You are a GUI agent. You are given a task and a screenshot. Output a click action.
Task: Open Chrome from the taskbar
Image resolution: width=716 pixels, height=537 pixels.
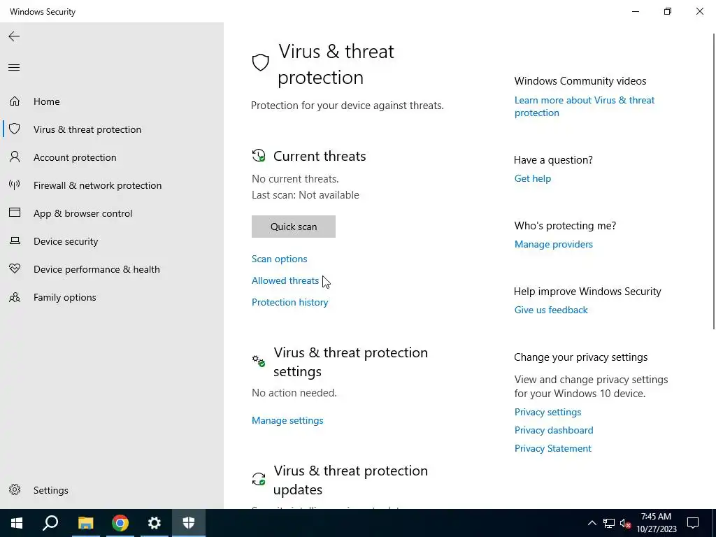pyautogui.click(x=120, y=523)
